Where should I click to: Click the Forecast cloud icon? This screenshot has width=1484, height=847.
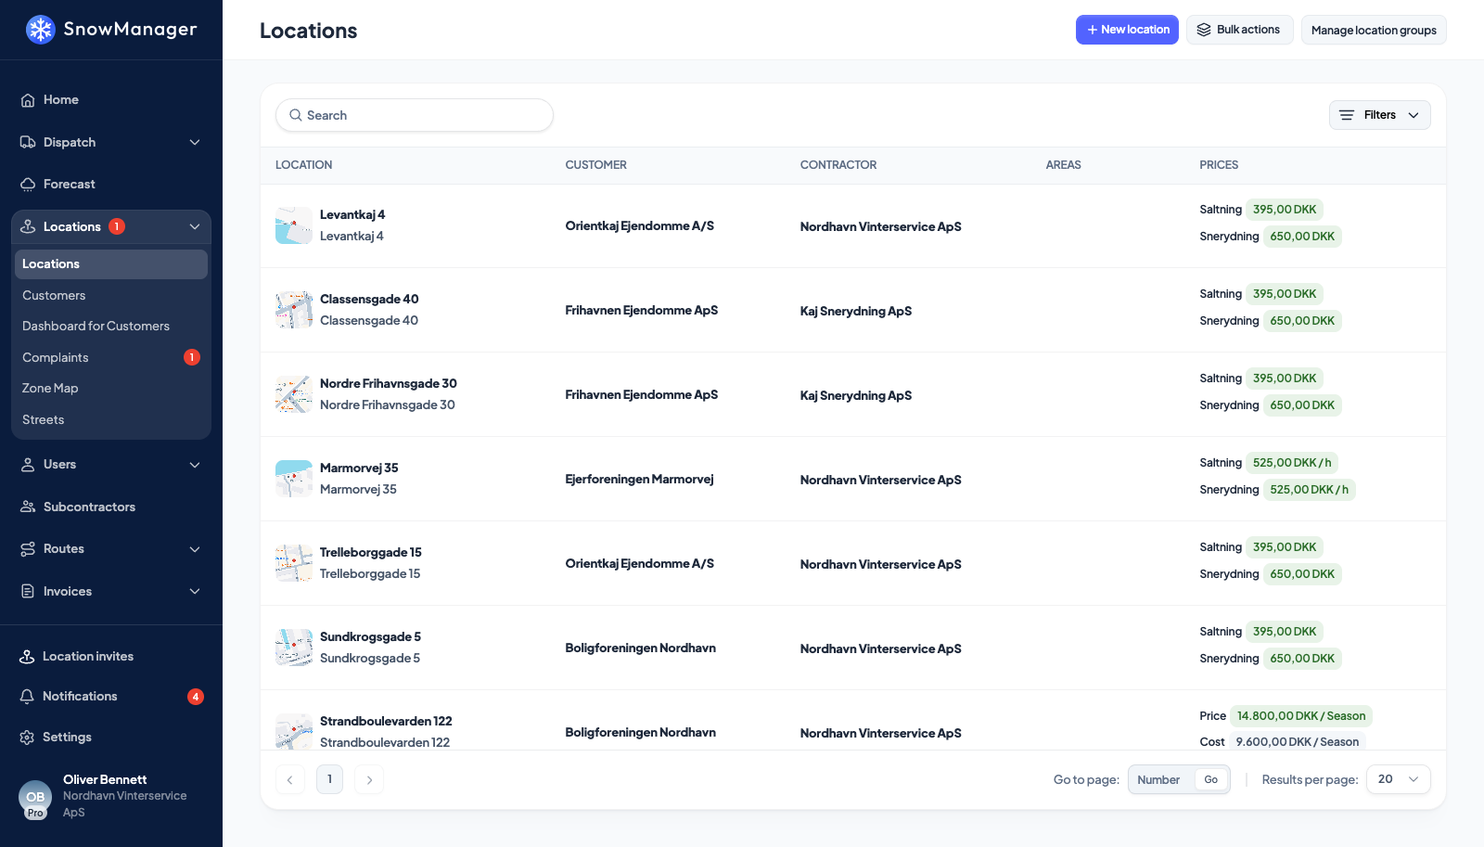click(x=28, y=185)
